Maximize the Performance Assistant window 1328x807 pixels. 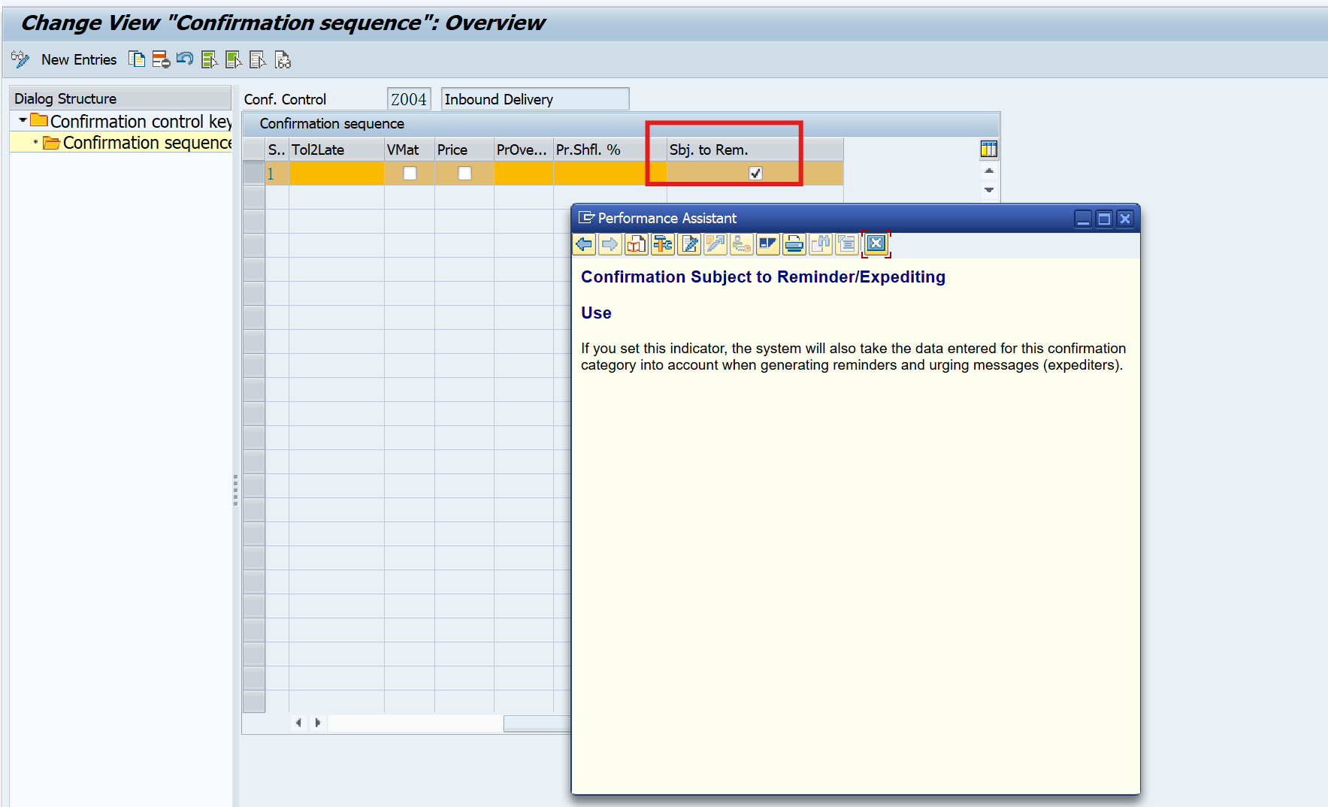pyautogui.click(x=1104, y=219)
